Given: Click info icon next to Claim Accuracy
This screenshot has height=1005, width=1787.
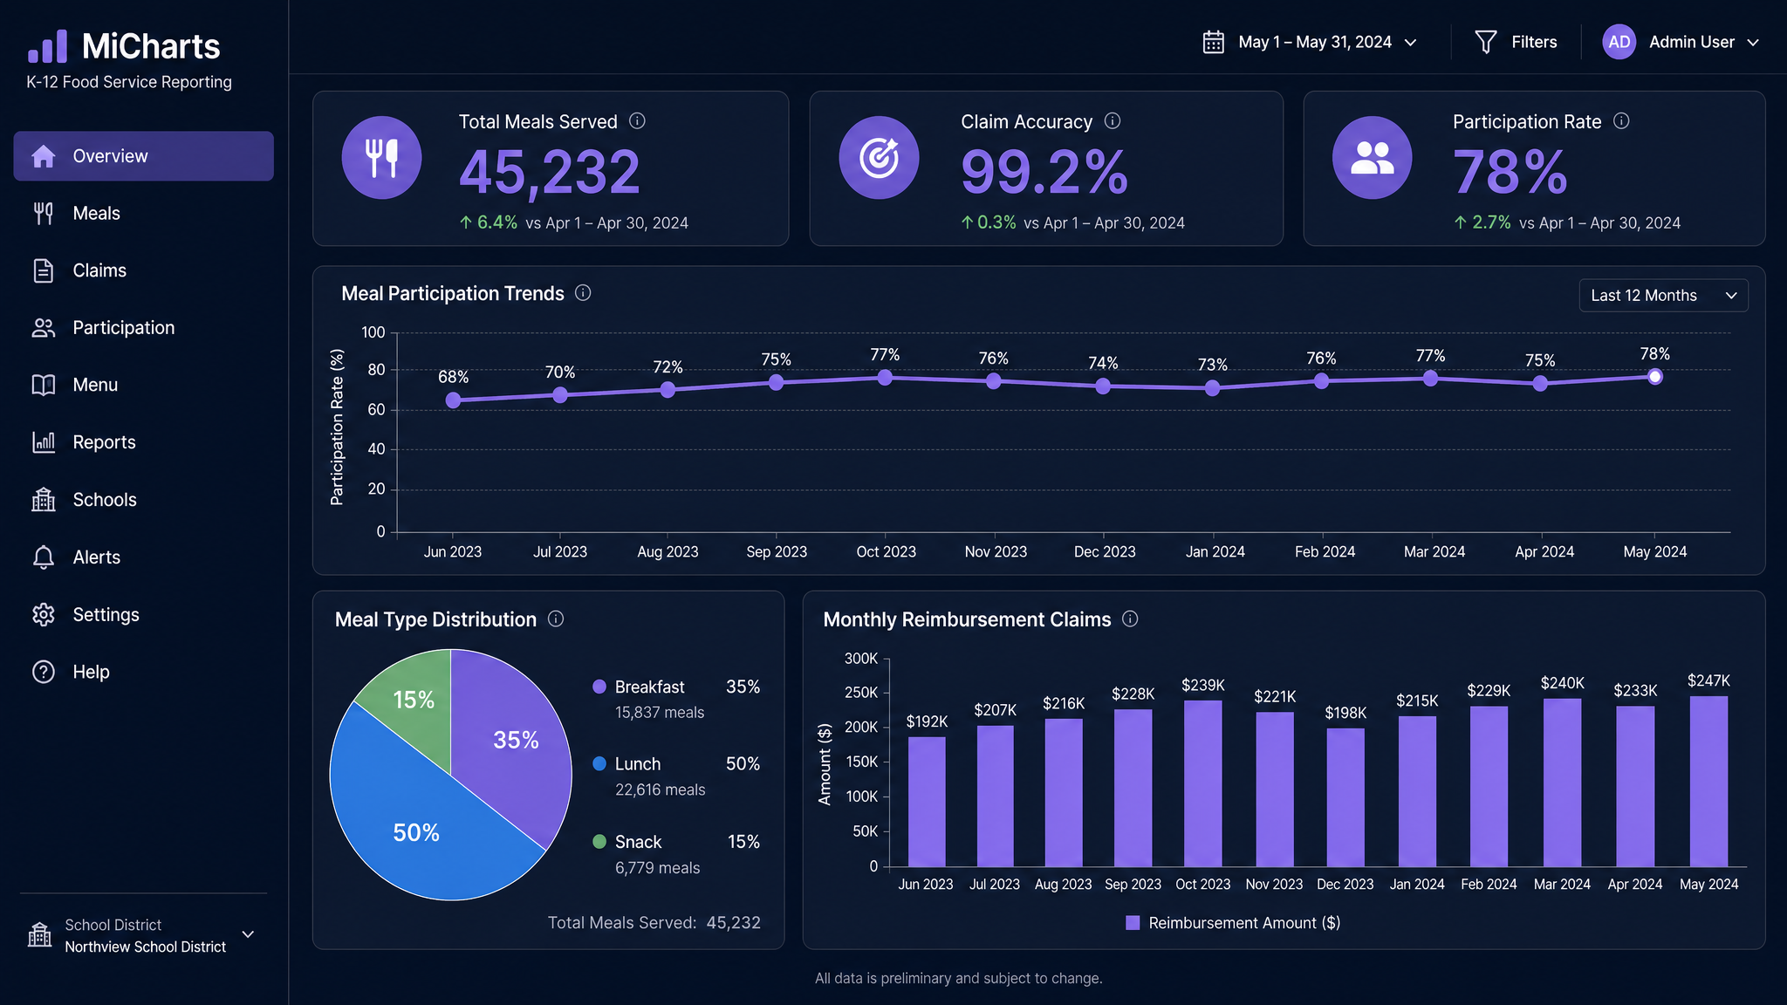Looking at the screenshot, I should [x=1113, y=121].
